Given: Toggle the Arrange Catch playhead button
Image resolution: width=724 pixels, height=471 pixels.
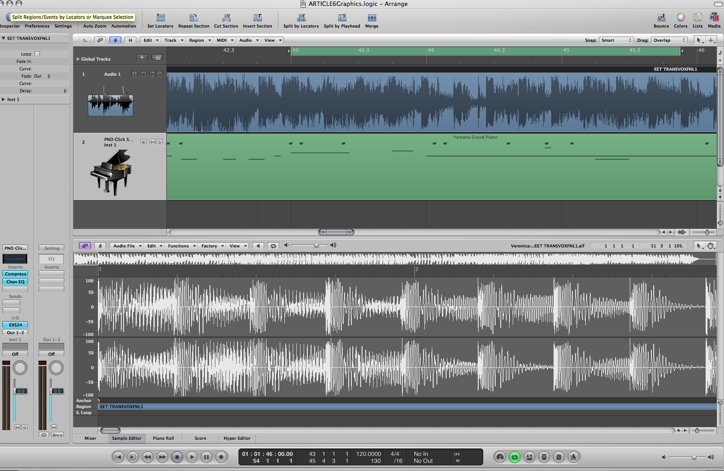Looking at the screenshot, I should click(x=115, y=40).
